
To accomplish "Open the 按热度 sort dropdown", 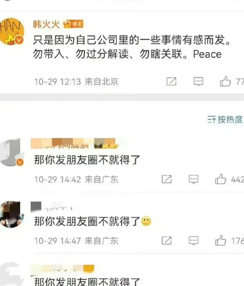I will click(x=225, y=120).
